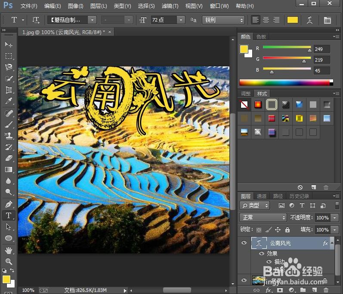Open the font family dropdown
Screen dimensions: 343x294
[x=92, y=20]
